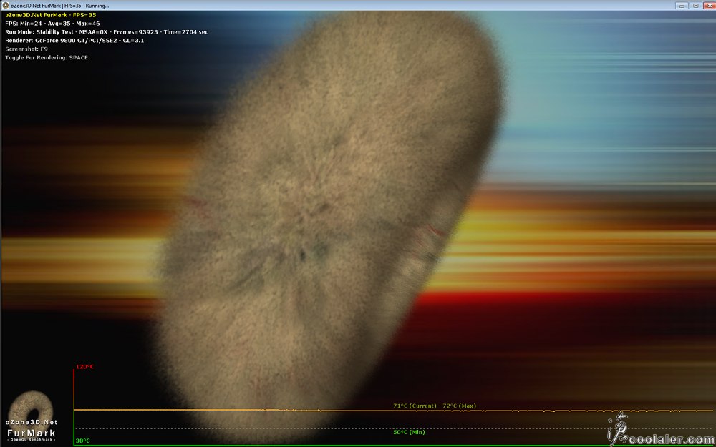
Task: Maximize the FurMark window
Action: pos(696,6)
